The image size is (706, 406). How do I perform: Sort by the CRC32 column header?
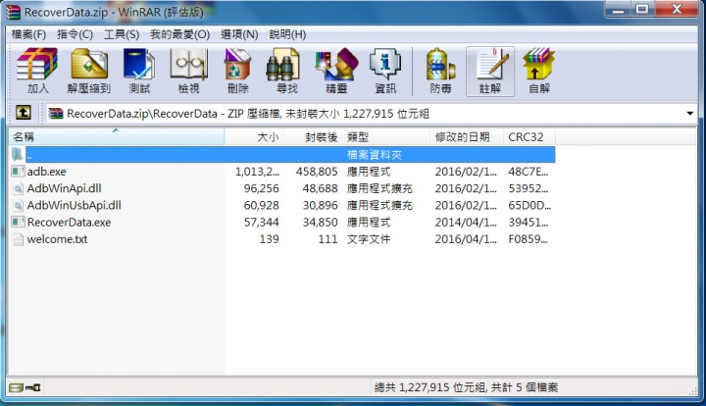pyautogui.click(x=529, y=137)
